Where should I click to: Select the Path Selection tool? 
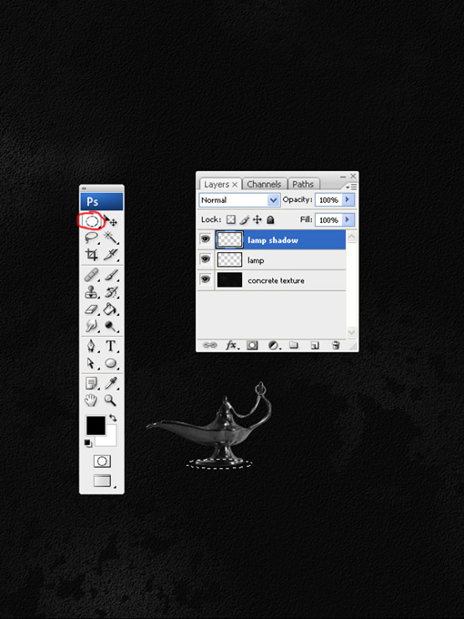pos(91,363)
